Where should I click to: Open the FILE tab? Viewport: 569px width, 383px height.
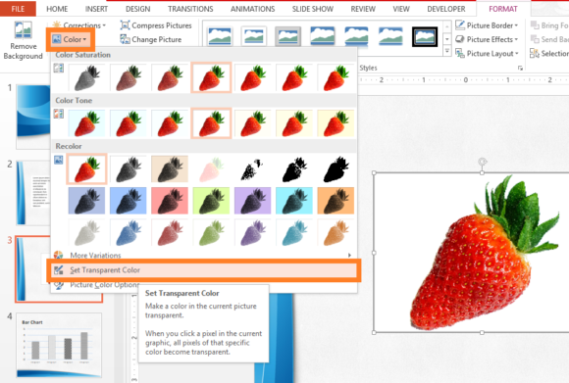[x=18, y=9]
